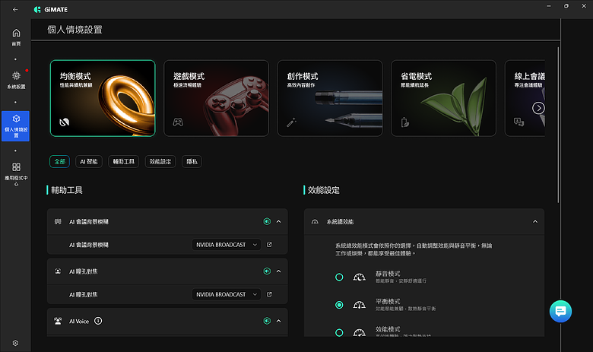
Task: Click the pen icon on 創作模式 card
Action: 292,122
